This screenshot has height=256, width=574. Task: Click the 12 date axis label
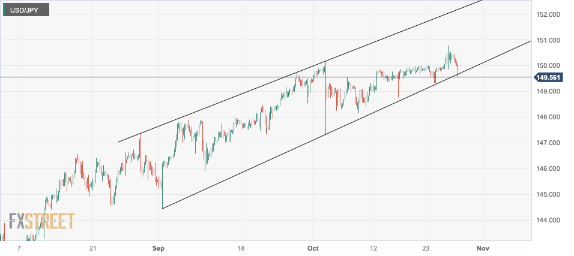pos(373,248)
